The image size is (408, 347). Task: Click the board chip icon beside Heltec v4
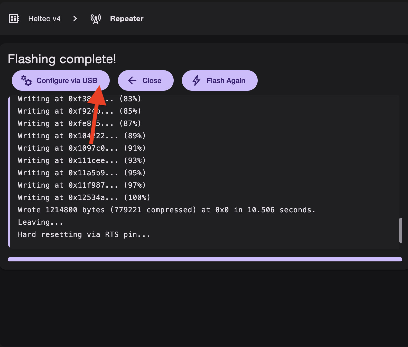(14, 19)
